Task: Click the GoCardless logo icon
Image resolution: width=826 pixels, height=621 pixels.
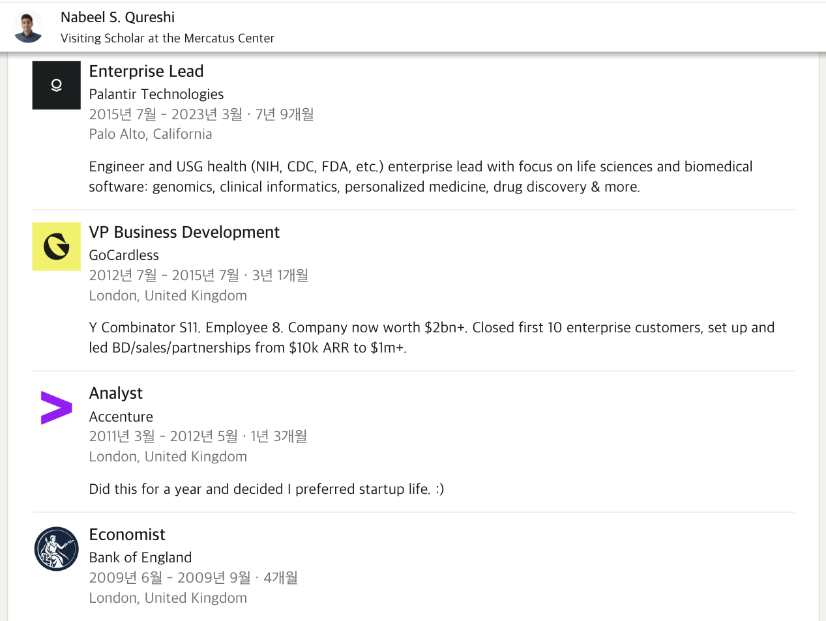Action: tap(57, 246)
